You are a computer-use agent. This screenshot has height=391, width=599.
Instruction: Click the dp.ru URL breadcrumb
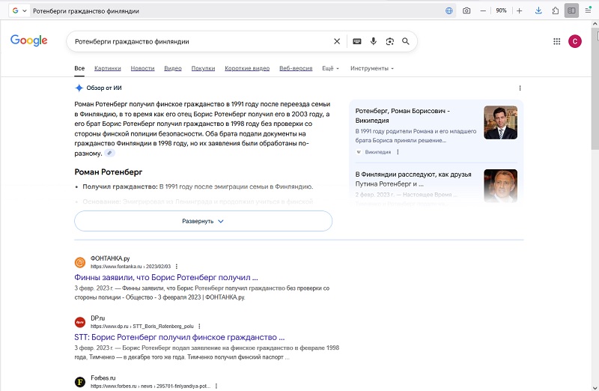click(142, 327)
